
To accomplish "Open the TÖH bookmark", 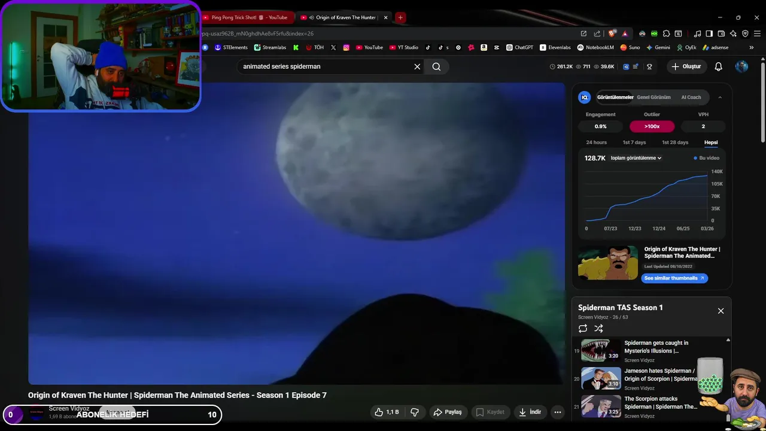I will (315, 47).
